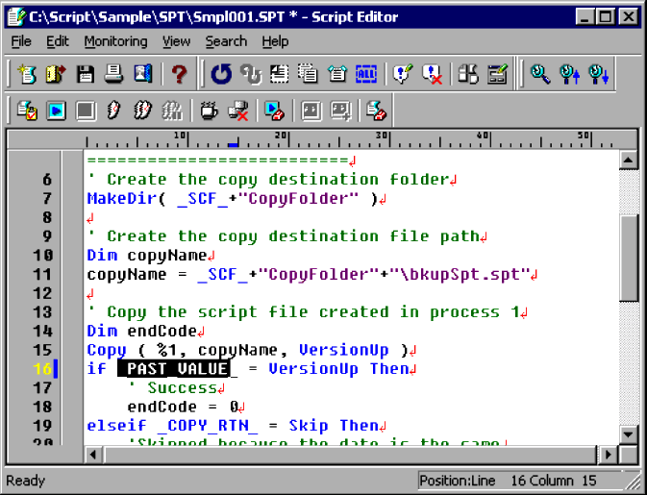Open the Help menu
Image resolution: width=647 pixels, height=495 pixels.
tap(275, 41)
